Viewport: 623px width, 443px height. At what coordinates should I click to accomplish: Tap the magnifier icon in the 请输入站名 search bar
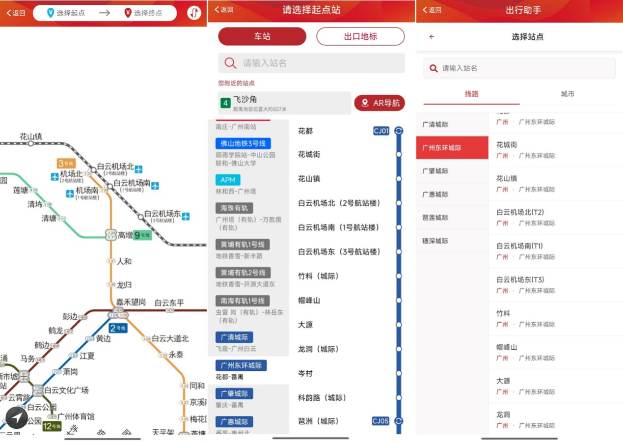[230, 63]
